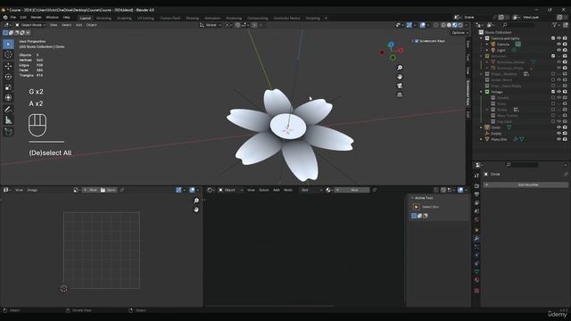Click the blue Z axis gizmo ball

pos(391,45)
